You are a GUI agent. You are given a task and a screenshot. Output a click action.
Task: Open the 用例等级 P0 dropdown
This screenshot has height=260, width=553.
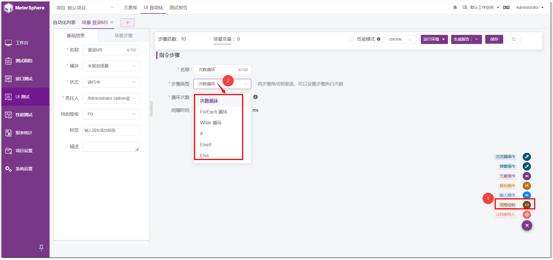click(x=111, y=114)
